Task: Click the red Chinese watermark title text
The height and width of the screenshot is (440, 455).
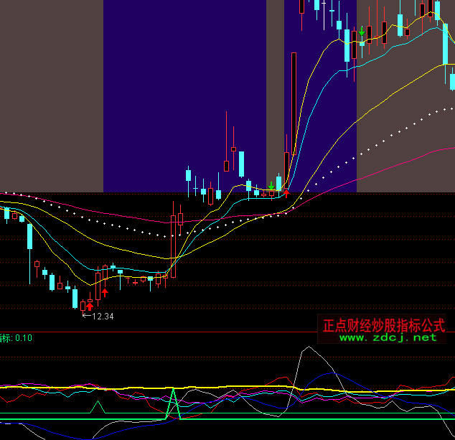Action: click(384, 325)
